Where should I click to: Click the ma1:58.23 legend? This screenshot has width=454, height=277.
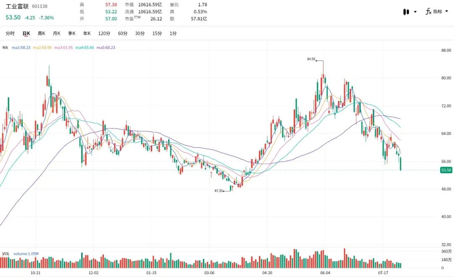pyautogui.click(x=21, y=48)
